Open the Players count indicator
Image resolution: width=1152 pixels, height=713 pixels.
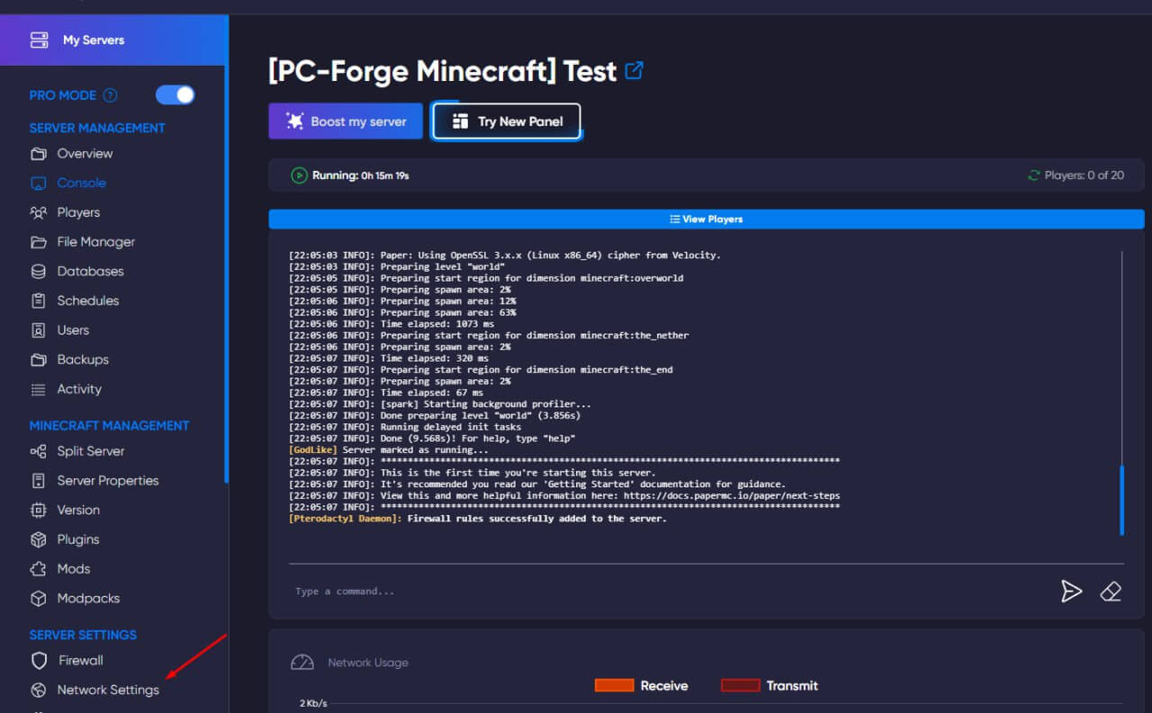(x=1076, y=174)
